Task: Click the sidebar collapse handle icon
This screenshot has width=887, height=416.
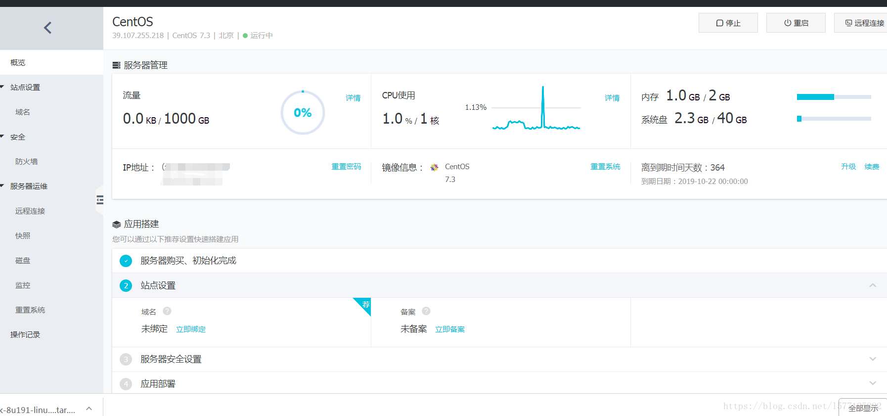Action: point(100,200)
